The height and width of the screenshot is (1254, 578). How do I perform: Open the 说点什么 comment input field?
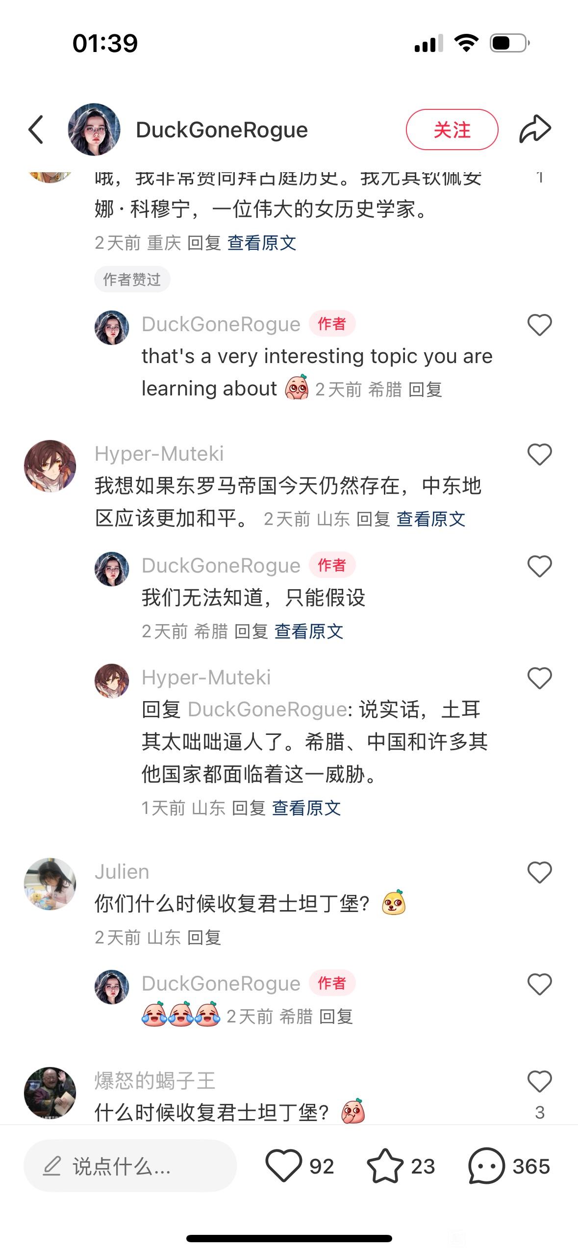point(130,1166)
